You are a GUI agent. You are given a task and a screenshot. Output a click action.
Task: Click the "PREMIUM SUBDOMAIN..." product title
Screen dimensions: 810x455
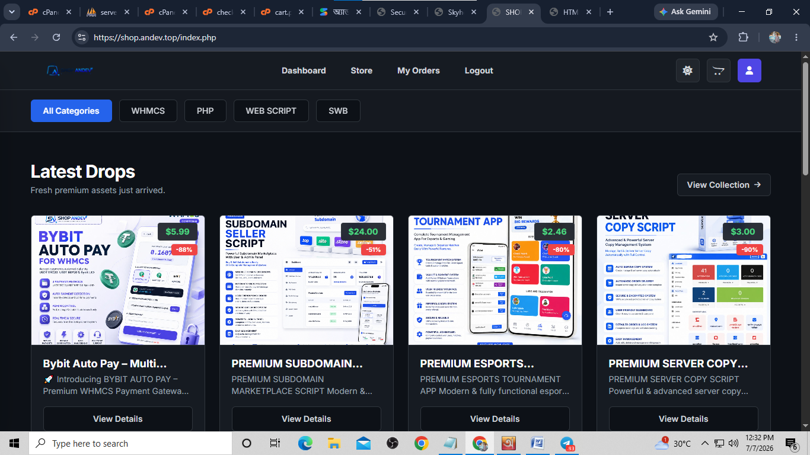[x=297, y=364]
